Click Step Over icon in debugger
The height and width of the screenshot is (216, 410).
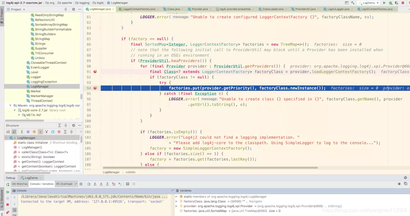[x=89, y=184]
